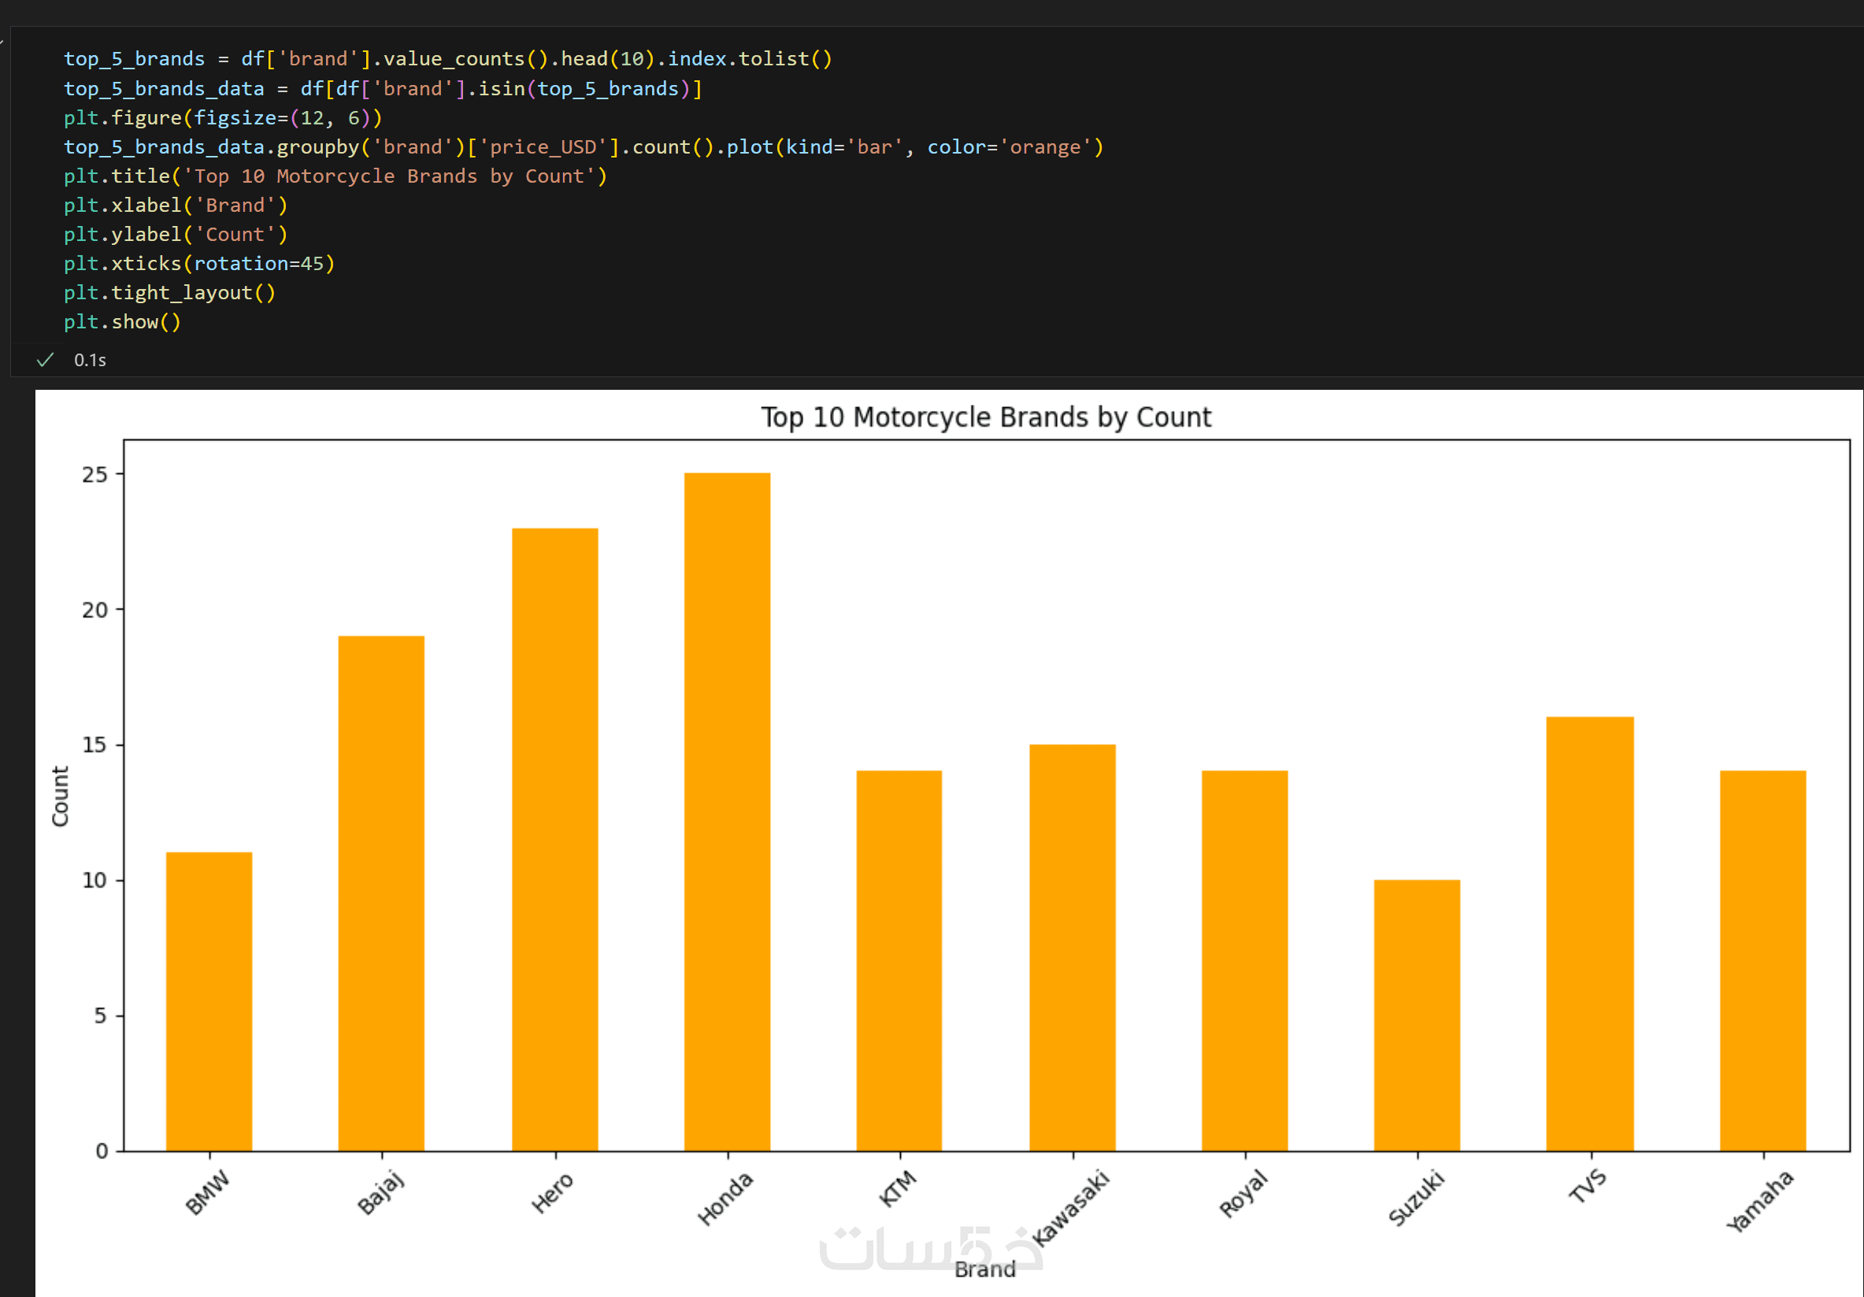Viewport: 1864px width, 1297px height.
Task: Click the Suzuki bar in the chart
Action: click(1417, 1014)
